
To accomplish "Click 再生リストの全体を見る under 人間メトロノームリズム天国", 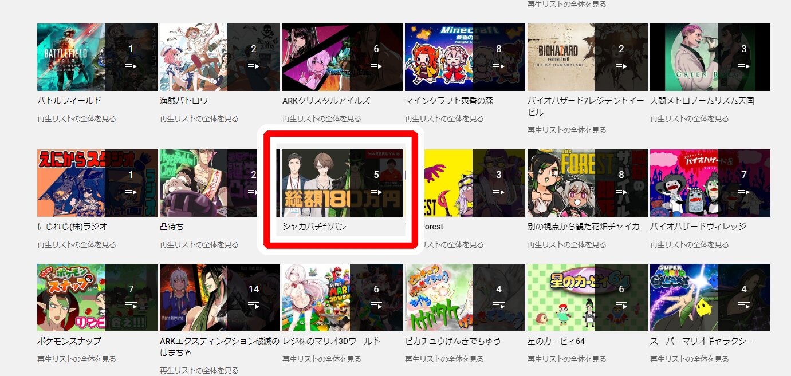I will [690, 118].
